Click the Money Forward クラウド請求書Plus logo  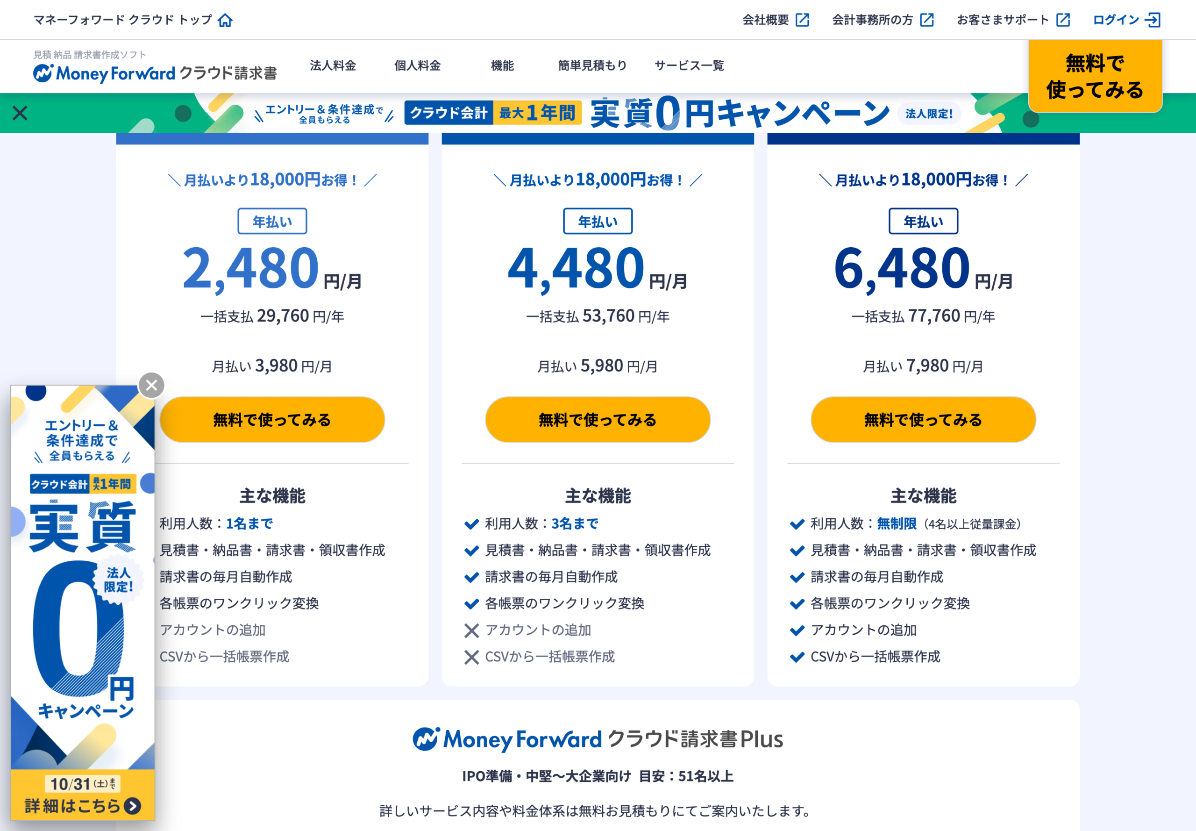point(598,739)
